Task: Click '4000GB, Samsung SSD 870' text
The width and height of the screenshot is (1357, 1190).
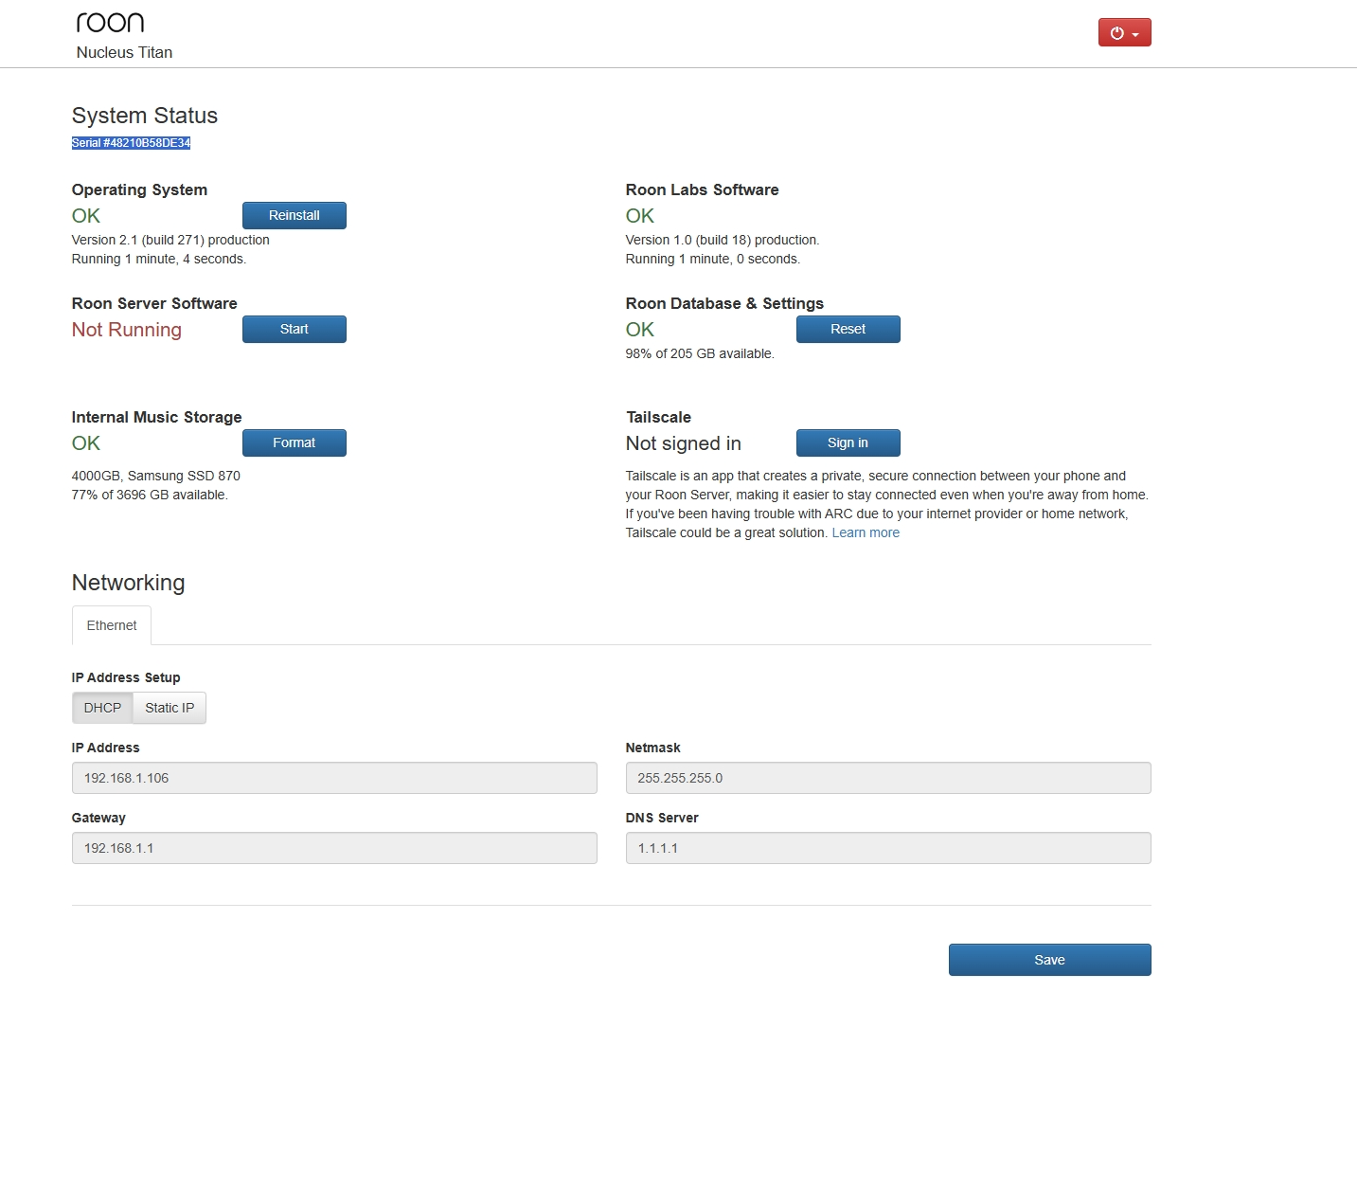Action: pyautogui.click(x=155, y=476)
